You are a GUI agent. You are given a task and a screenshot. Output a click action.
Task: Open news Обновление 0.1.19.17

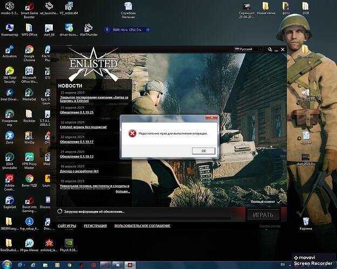click(77, 141)
